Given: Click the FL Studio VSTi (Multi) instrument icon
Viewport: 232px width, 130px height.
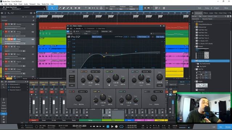Looking at the screenshot, I should coord(197,44).
